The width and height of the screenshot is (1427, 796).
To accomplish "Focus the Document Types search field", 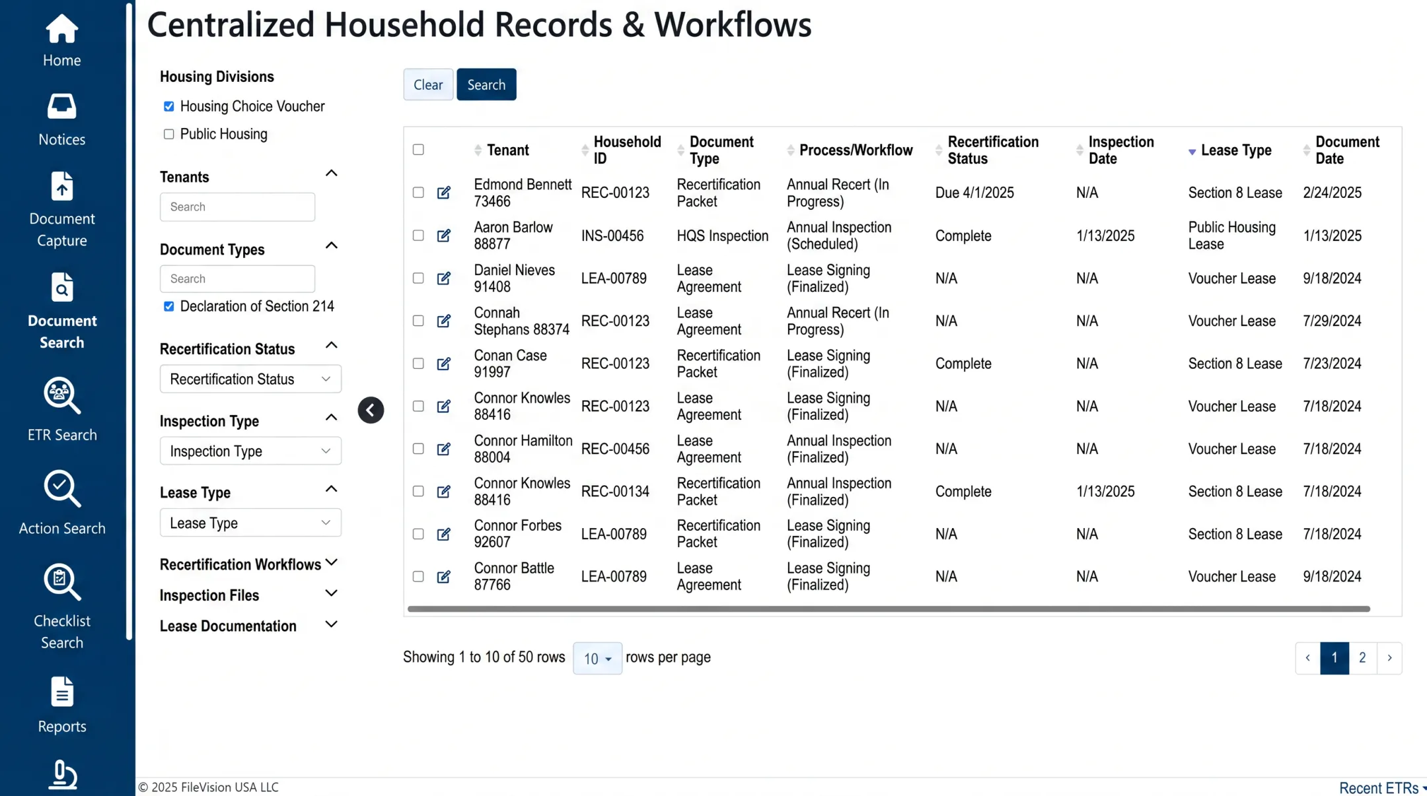I will [x=237, y=279].
